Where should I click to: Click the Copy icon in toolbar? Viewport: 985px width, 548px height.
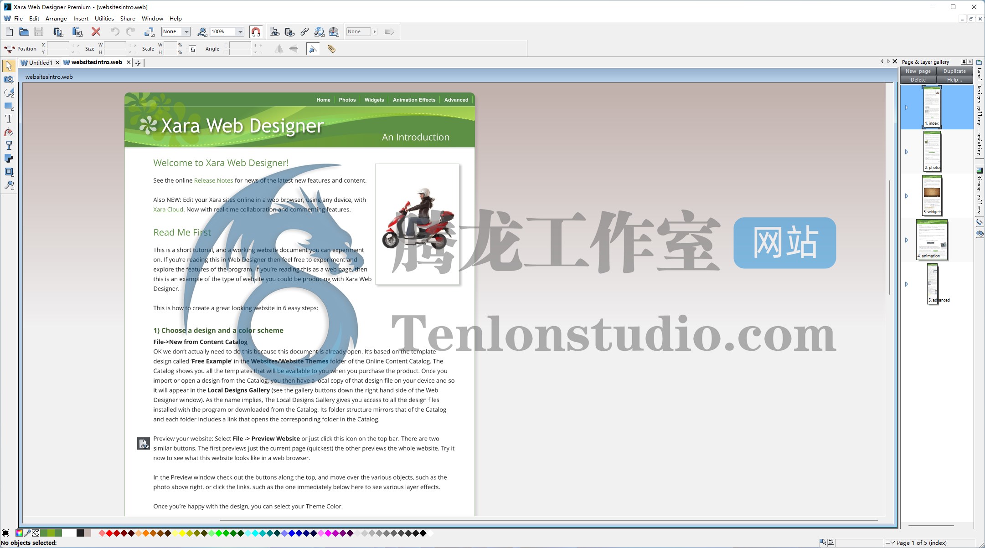tap(58, 32)
